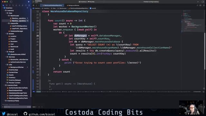Screen dimensions: 206x116
Task: Collapse the Data group
Action: coord(5,13)
